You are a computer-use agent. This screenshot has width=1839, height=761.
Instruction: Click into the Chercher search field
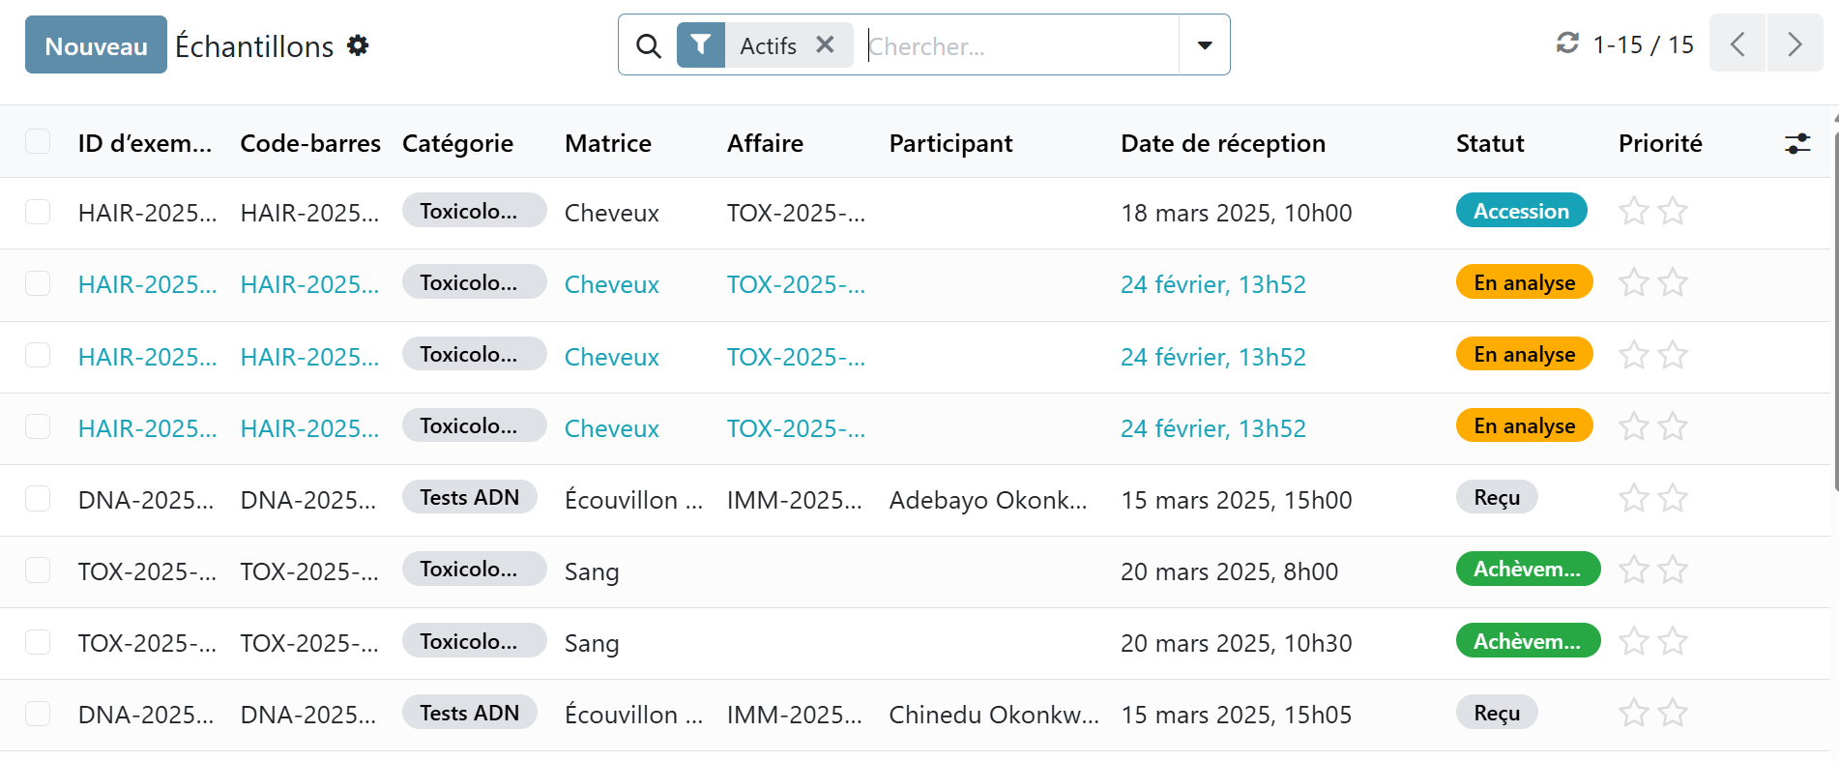point(1020,45)
